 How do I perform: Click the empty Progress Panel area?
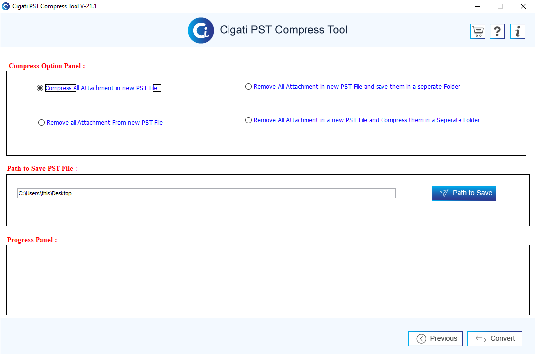268,280
